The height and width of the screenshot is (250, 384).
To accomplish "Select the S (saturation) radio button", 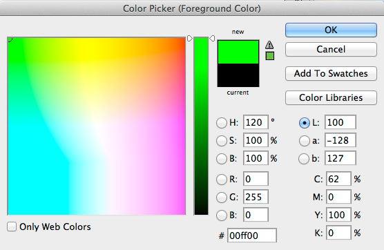I will coord(222,141).
